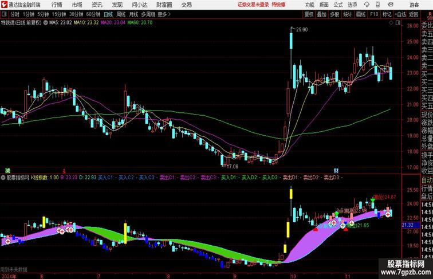The width and height of the screenshot is (433, 279).
Task: Toggle the left sidebar panel icon
Action: [4, 14]
